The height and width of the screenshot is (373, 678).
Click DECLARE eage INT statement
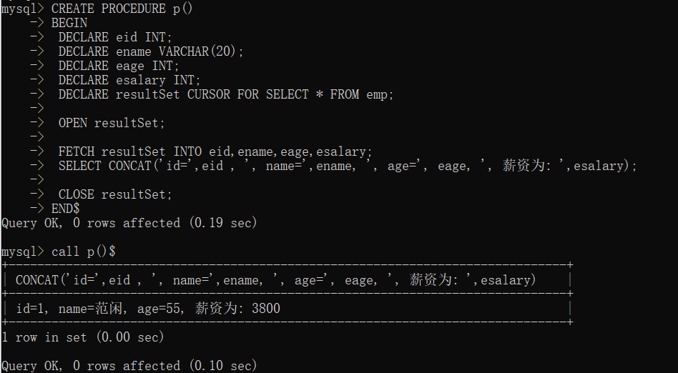[x=119, y=66]
